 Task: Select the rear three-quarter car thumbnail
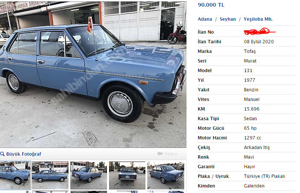coord(88,175)
